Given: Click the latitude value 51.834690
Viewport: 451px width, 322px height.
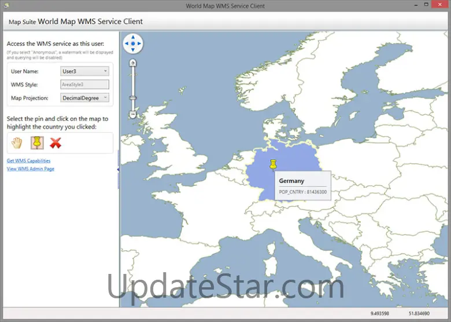Looking at the screenshot, I should click(419, 313).
